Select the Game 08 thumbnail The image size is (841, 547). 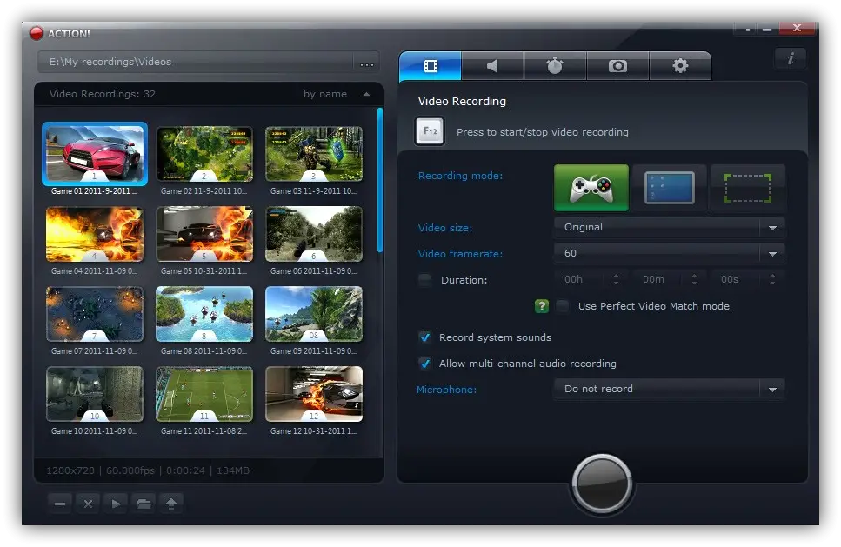coord(204,314)
